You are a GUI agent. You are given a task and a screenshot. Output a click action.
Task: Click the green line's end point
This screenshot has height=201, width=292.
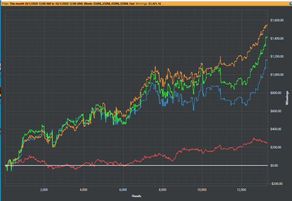267,37
